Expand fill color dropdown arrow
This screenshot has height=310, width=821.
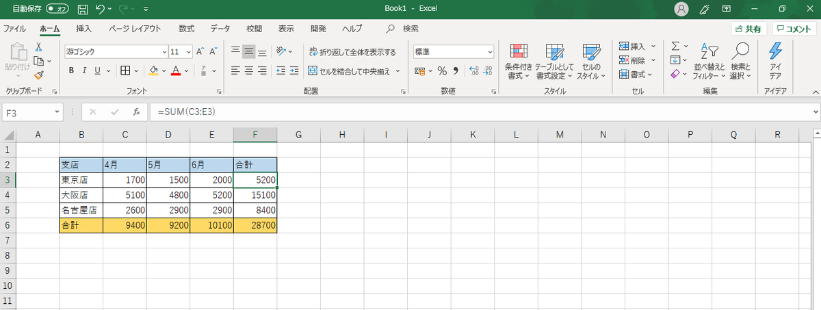(163, 70)
